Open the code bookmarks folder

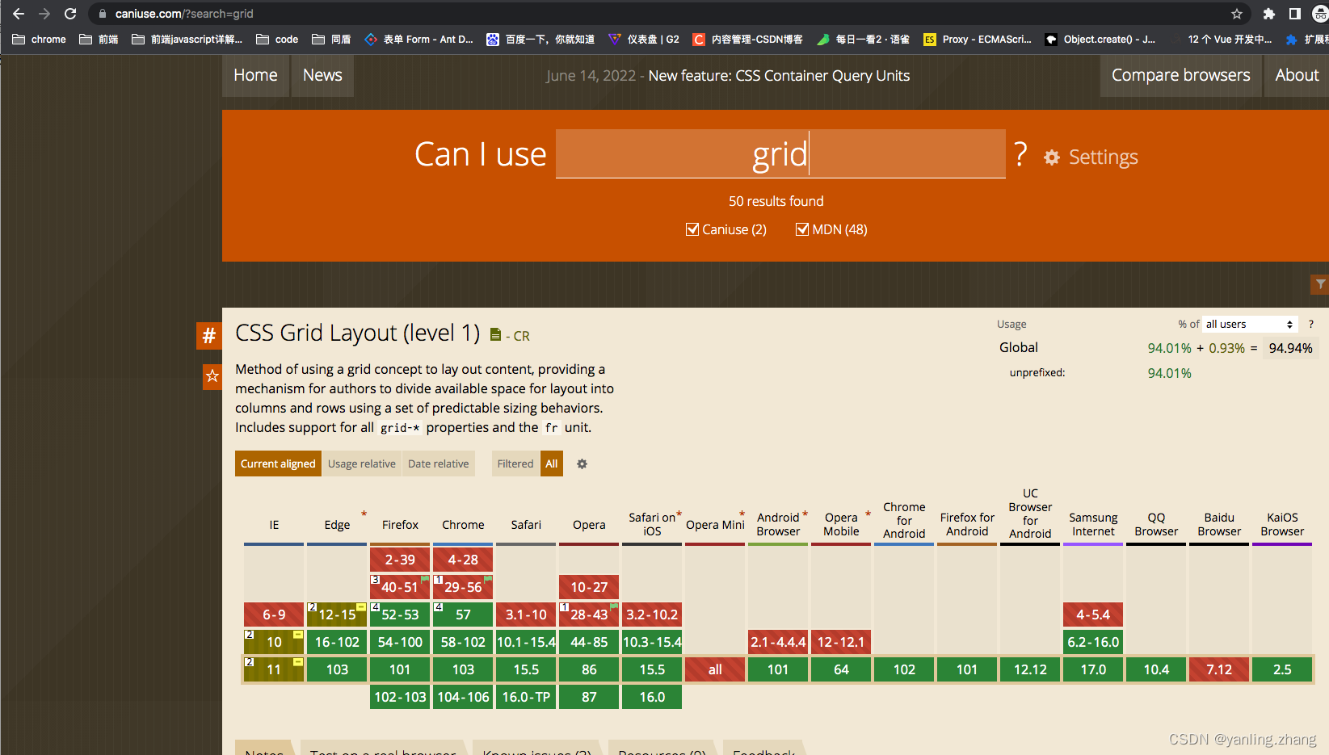[277, 39]
